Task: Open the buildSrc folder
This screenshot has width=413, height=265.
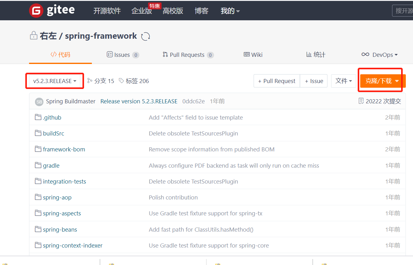Action: tap(54, 133)
